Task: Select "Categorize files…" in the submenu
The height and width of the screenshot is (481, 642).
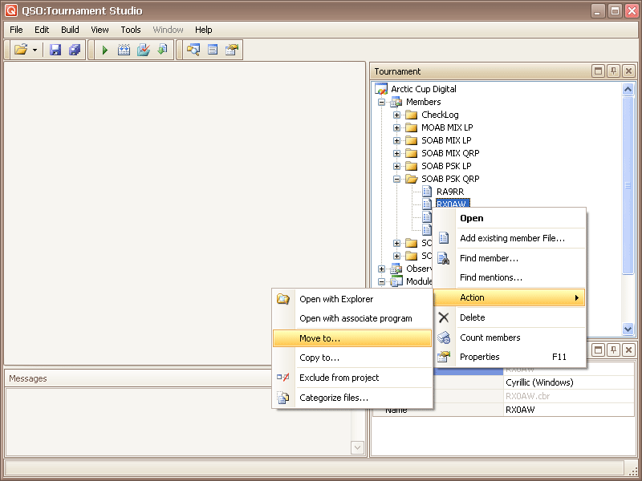Action: 334,398
